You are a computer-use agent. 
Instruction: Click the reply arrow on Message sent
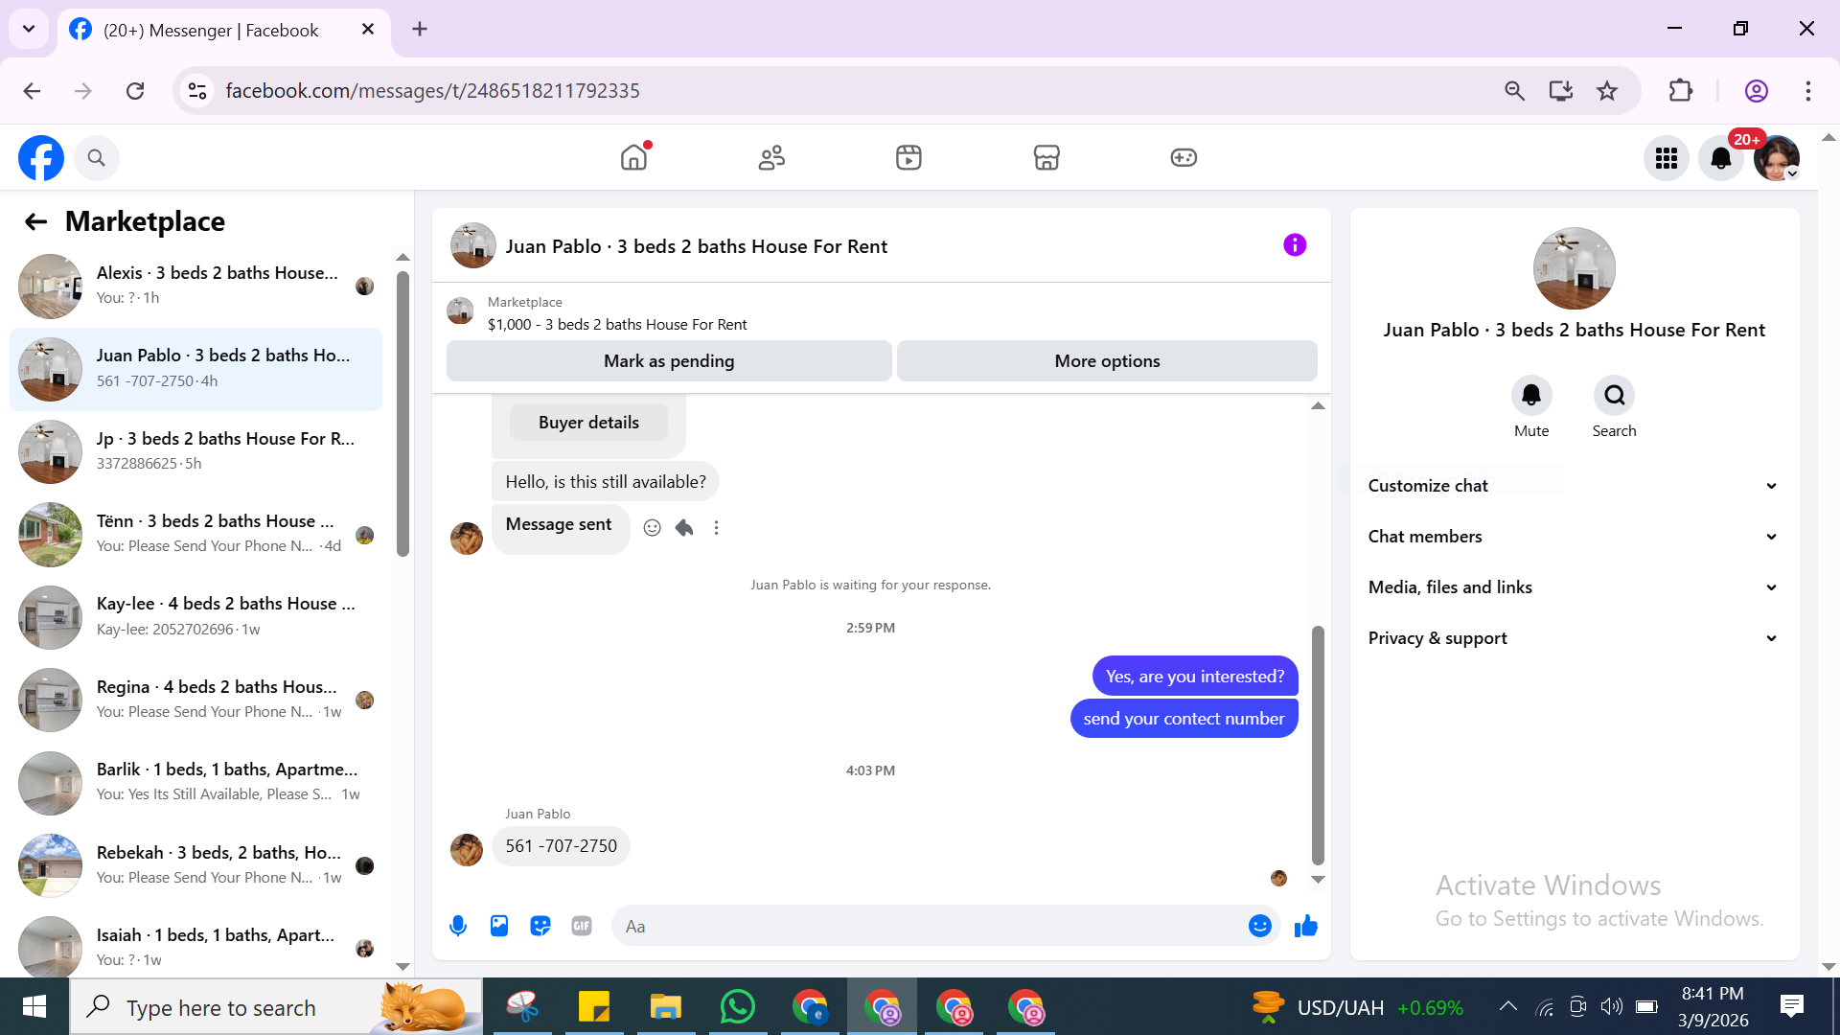pyautogui.click(x=684, y=528)
